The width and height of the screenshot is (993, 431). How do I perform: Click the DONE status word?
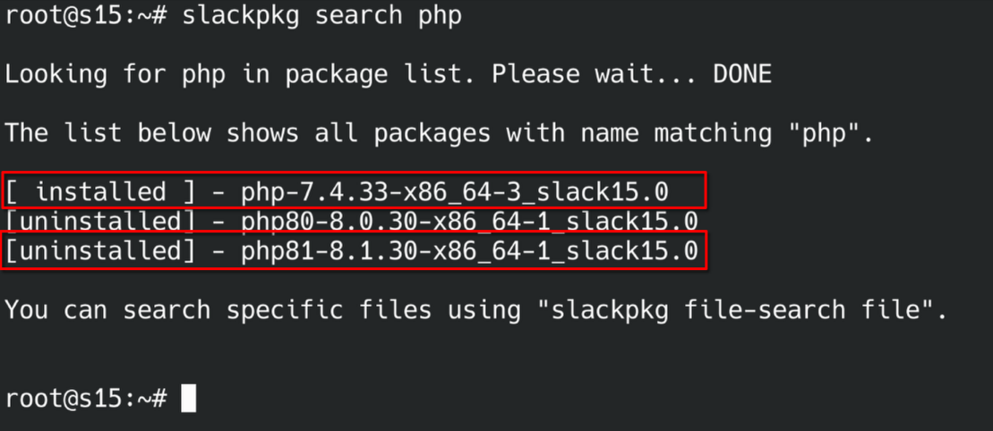741,75
